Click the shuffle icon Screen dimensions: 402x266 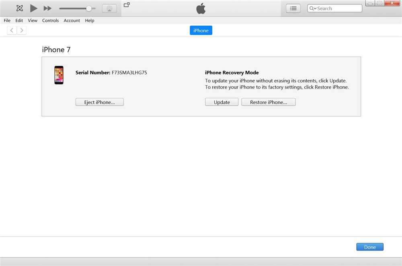[19, 8]
